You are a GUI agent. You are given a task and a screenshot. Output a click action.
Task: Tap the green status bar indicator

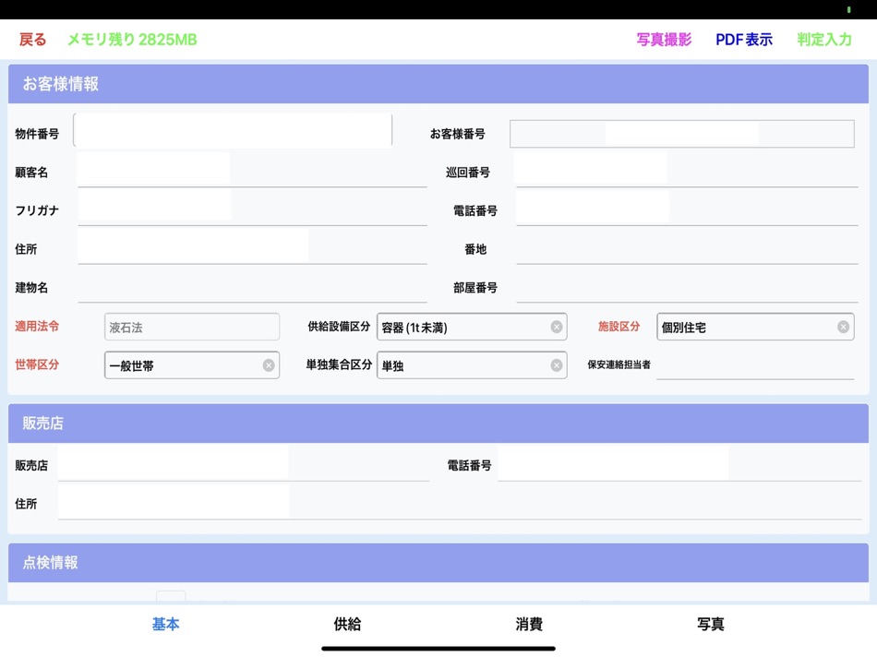tap(848, 9)
